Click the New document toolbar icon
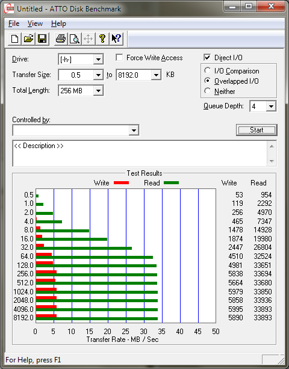The image size is (289, 369). tap(14, 39)
